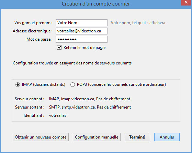
Task: Focus the 'Adresse électronique' input field
Action: pos(81,31)
